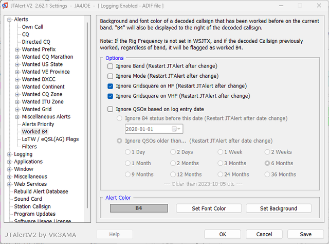This screenshot has height=244, width=329.
Task: Choose the 2 Days radio option
Action: (x=173, y=152)
